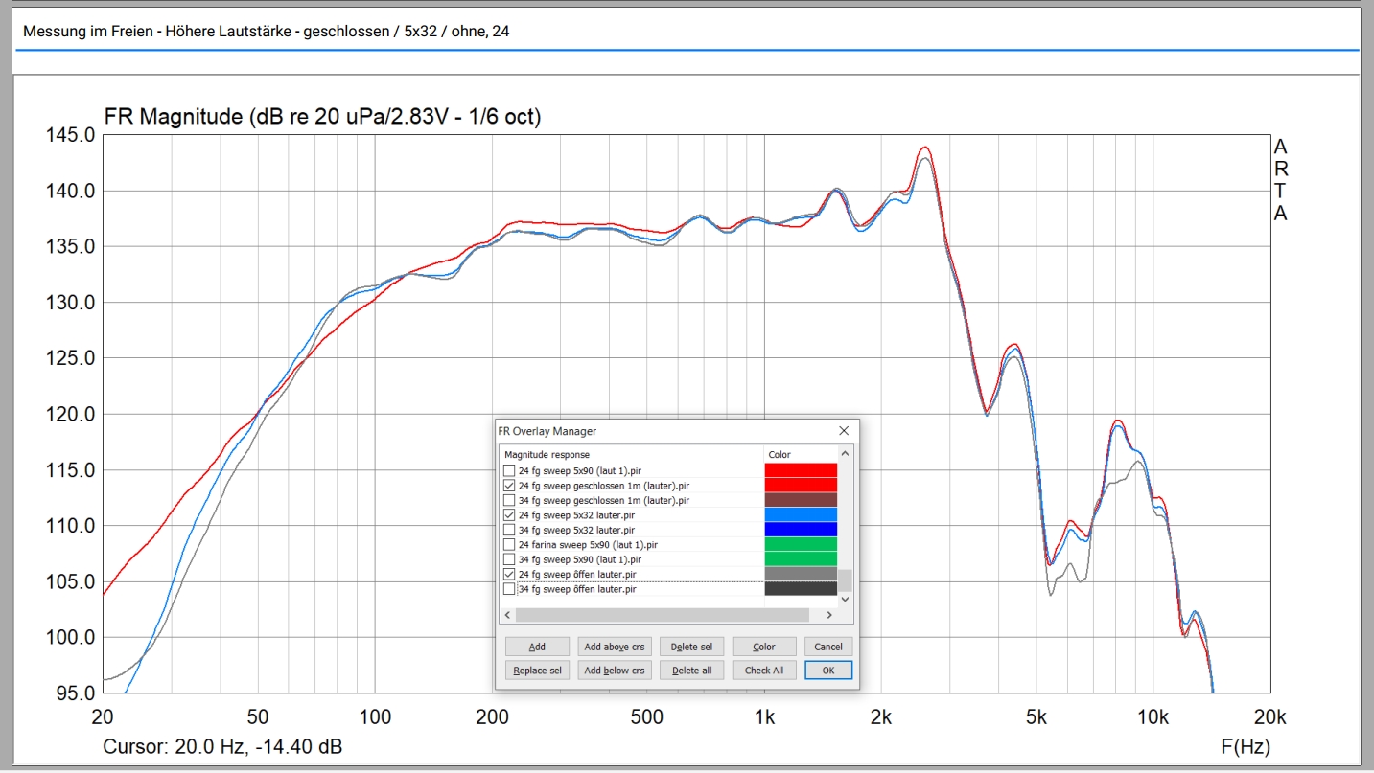Click the green swatch of '34 fg sweep 5x90 (laut 1).pir'
Viewport: 1374px width, 773px height.
[801, 559]
